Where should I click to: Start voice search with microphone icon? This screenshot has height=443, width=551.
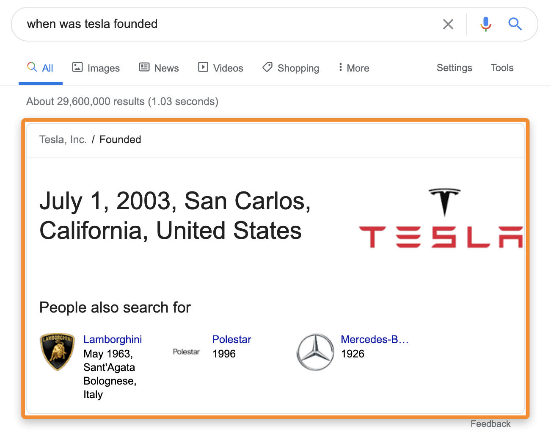tap(485, 24)
